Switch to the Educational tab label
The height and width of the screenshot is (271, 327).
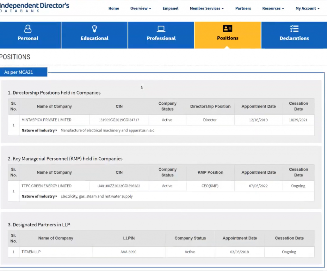(x=95, y=38)
